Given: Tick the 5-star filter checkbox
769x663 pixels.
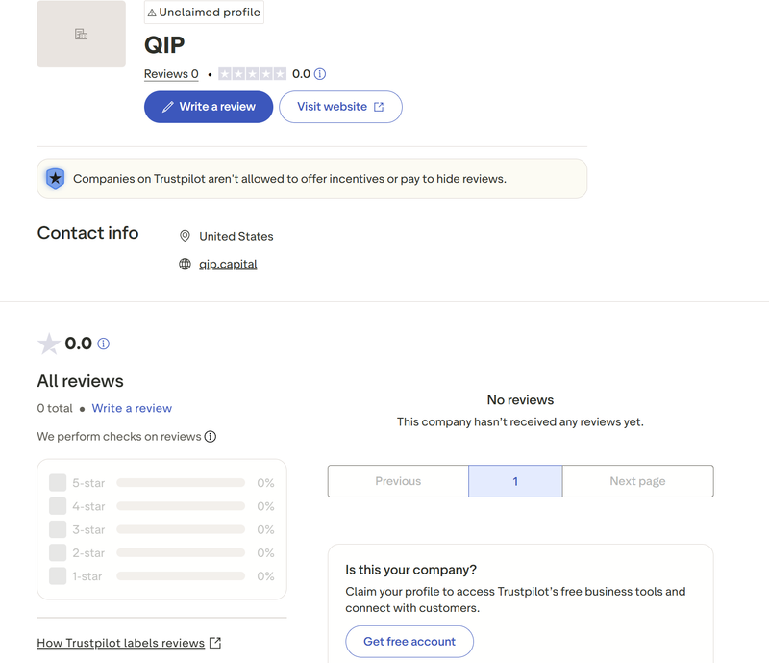Looking at the screenshot, I should pyautogui.click(x=58, y=483).
